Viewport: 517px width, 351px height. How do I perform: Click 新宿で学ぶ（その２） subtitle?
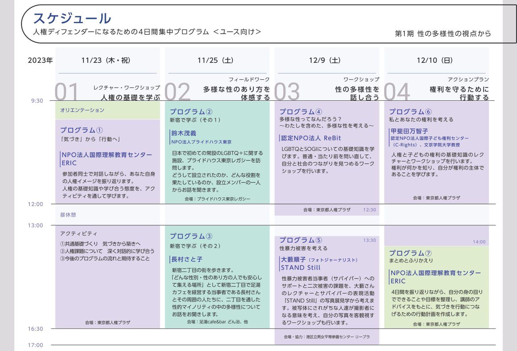click(195, 246)
